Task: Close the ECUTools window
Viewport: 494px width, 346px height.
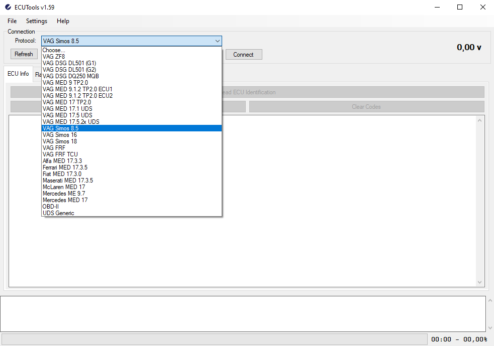Action: coord(482,7)
